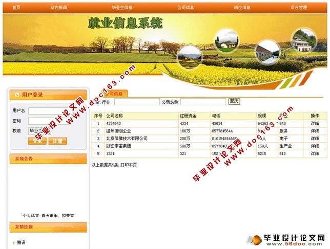This screenshot has width=330, height=249.
Task: Click the 打印本页 link
Action: 129,165
